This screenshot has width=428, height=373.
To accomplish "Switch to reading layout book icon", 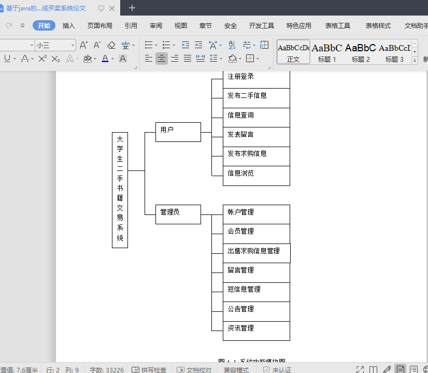I will [x=373, y=370].
